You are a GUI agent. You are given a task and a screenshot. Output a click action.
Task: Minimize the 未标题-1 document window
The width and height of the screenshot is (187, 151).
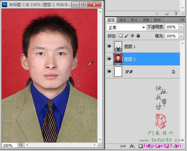point(75,5)
